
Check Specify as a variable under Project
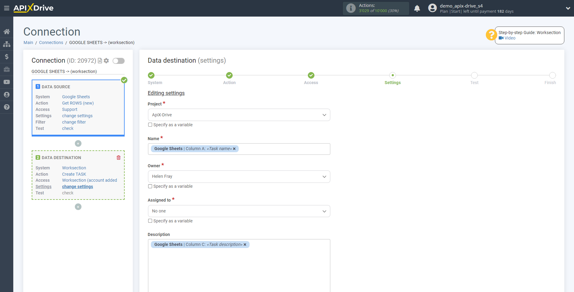pos(150,125)
